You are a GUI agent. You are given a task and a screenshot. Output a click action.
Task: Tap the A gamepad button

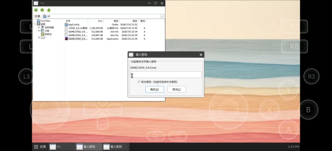[x=288, y=129]
